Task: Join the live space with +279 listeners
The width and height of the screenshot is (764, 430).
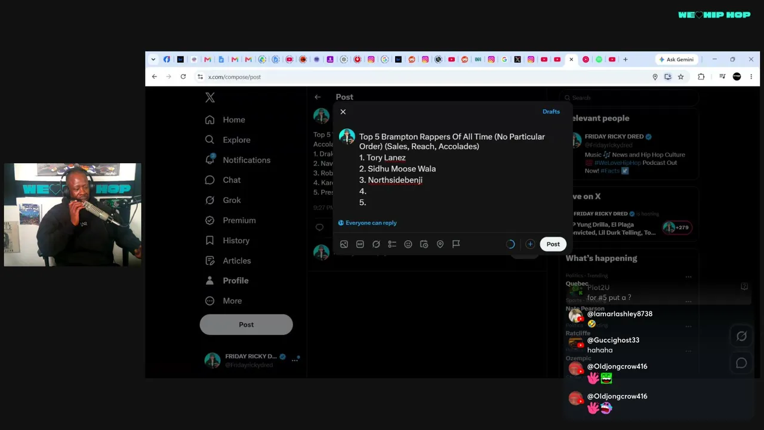Action: [x=677, y=228]
